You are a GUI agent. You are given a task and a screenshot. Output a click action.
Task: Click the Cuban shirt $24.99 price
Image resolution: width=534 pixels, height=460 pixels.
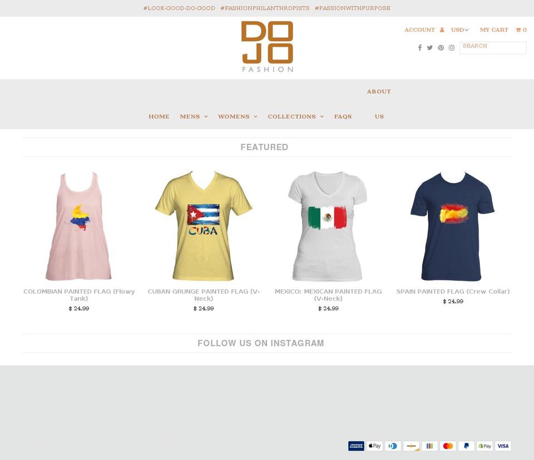coord(204,309)
